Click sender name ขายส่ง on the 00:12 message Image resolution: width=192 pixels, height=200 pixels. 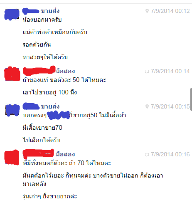[50, 11]
